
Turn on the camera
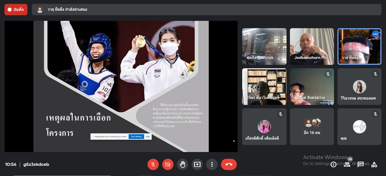[x=167, y=164]
